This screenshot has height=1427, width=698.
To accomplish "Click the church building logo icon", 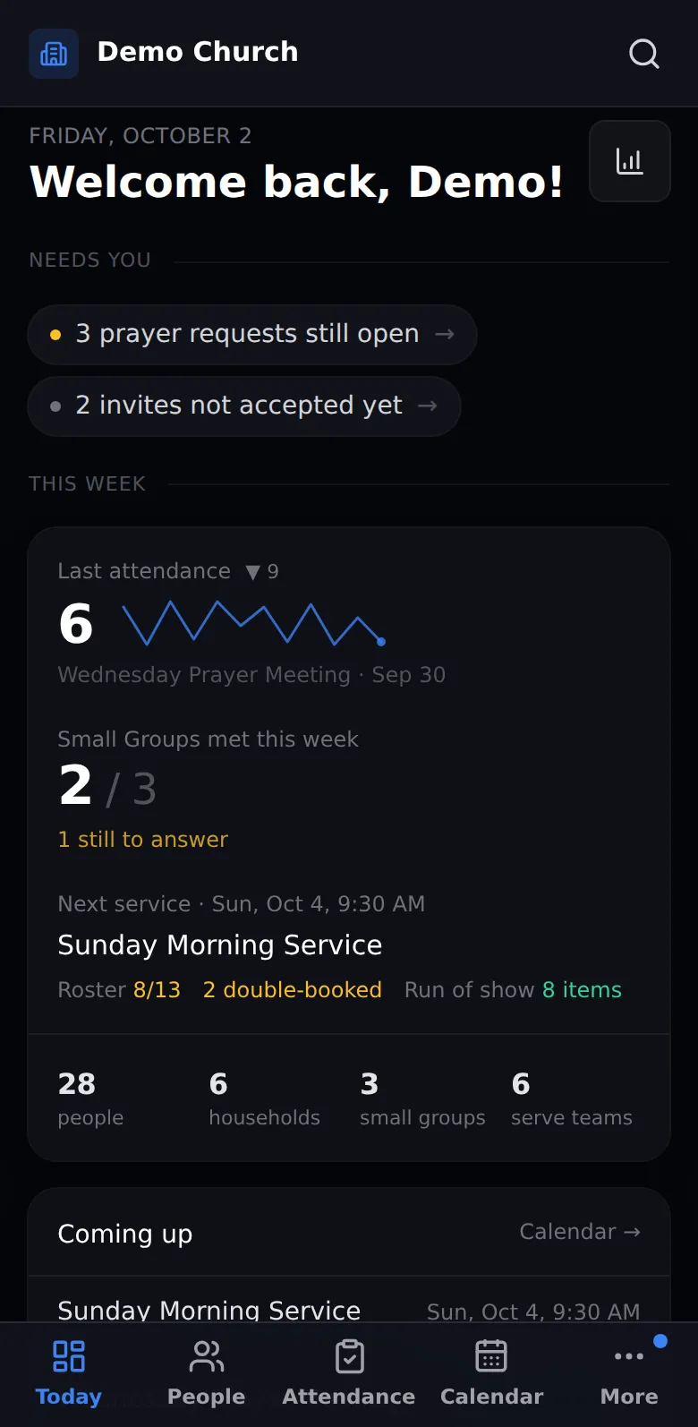I will coord(54,54).
